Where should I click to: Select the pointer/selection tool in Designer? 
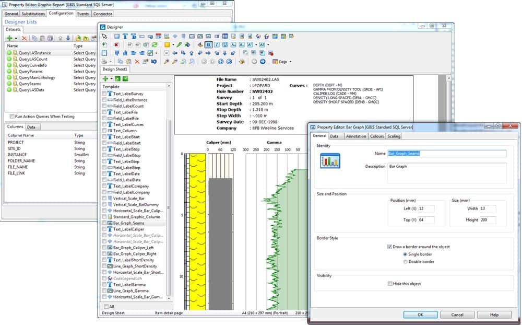(104, 36)
